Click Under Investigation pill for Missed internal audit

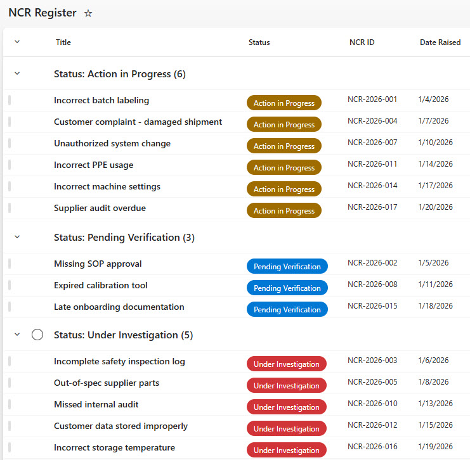coord(286,407)
